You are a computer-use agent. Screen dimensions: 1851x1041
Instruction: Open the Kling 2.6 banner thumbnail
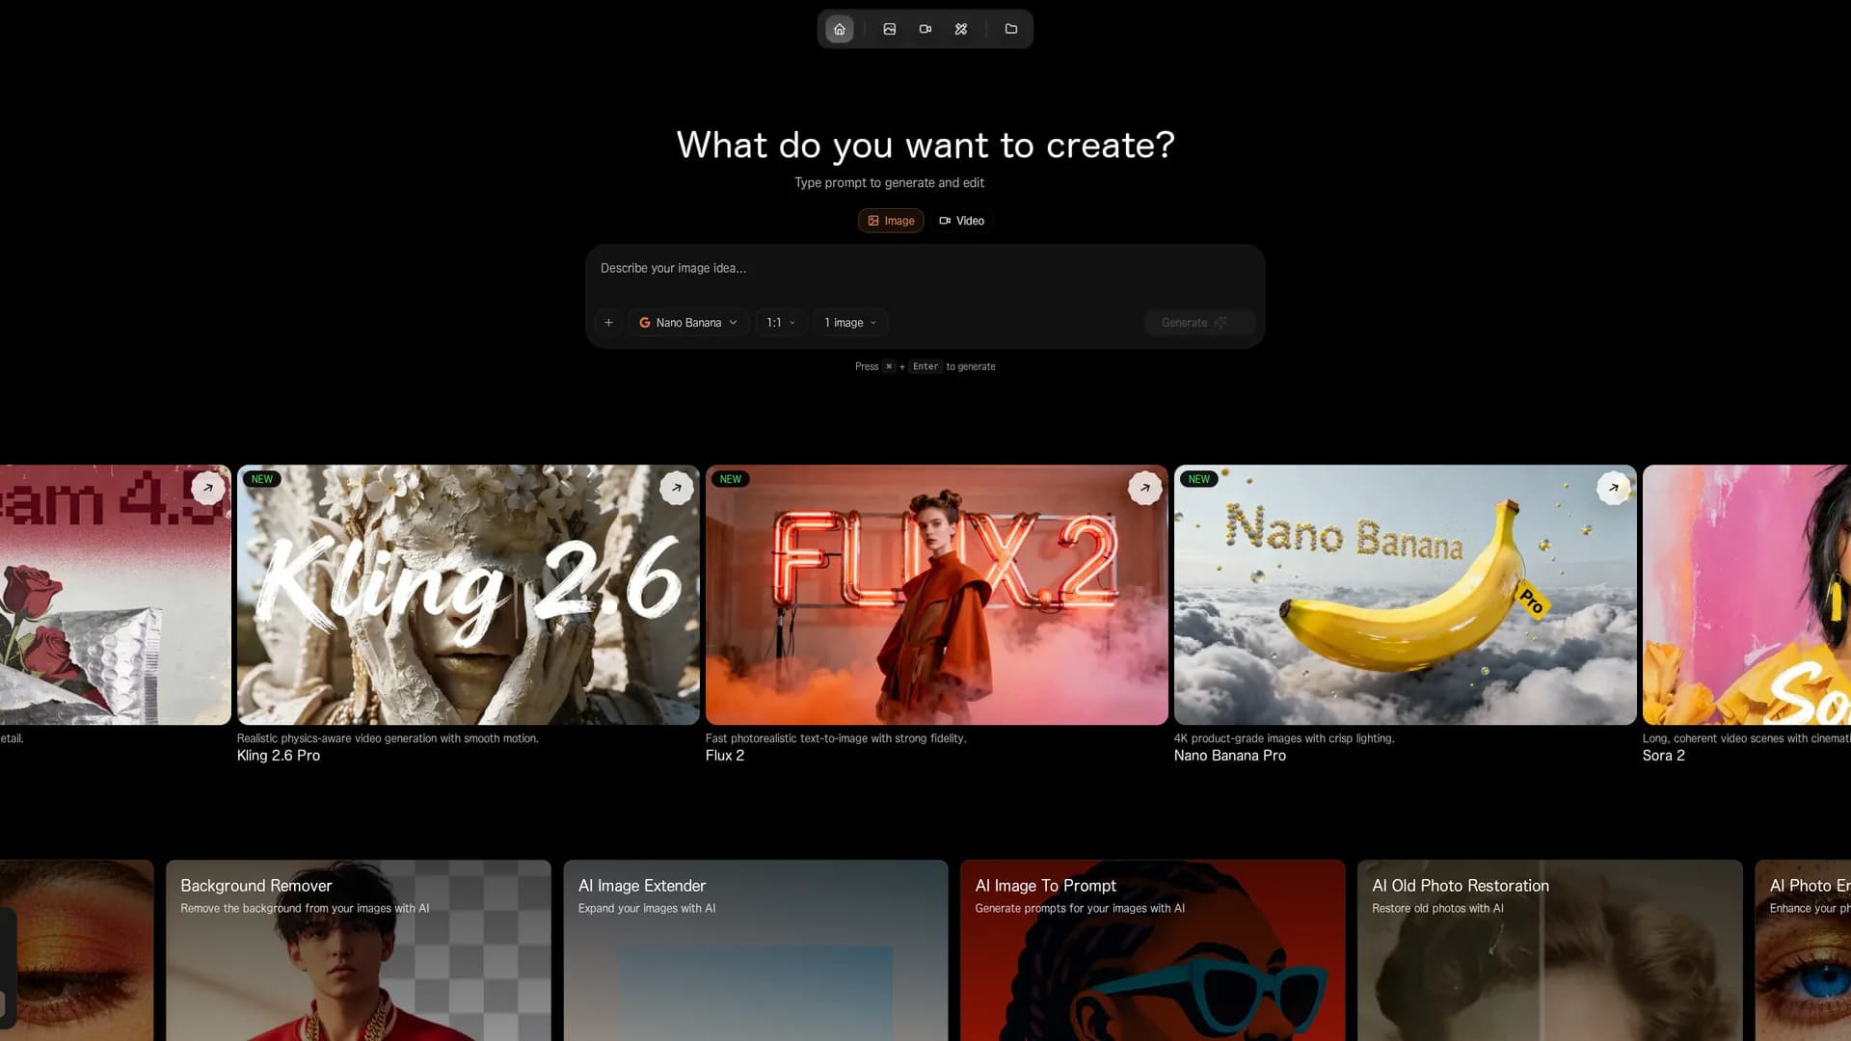point(469,595)
